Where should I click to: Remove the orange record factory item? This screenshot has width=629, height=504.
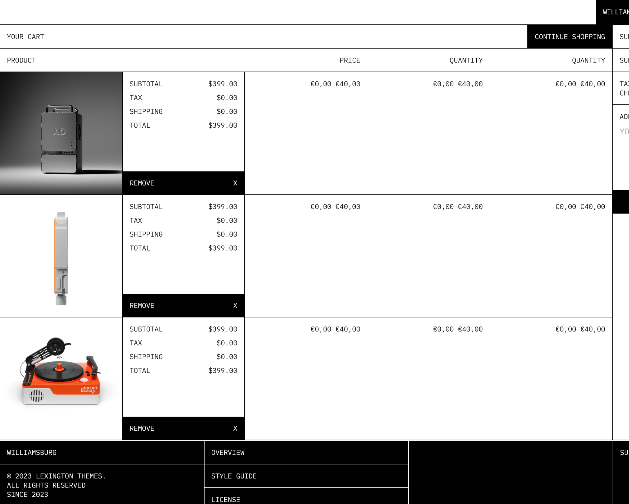183,429
